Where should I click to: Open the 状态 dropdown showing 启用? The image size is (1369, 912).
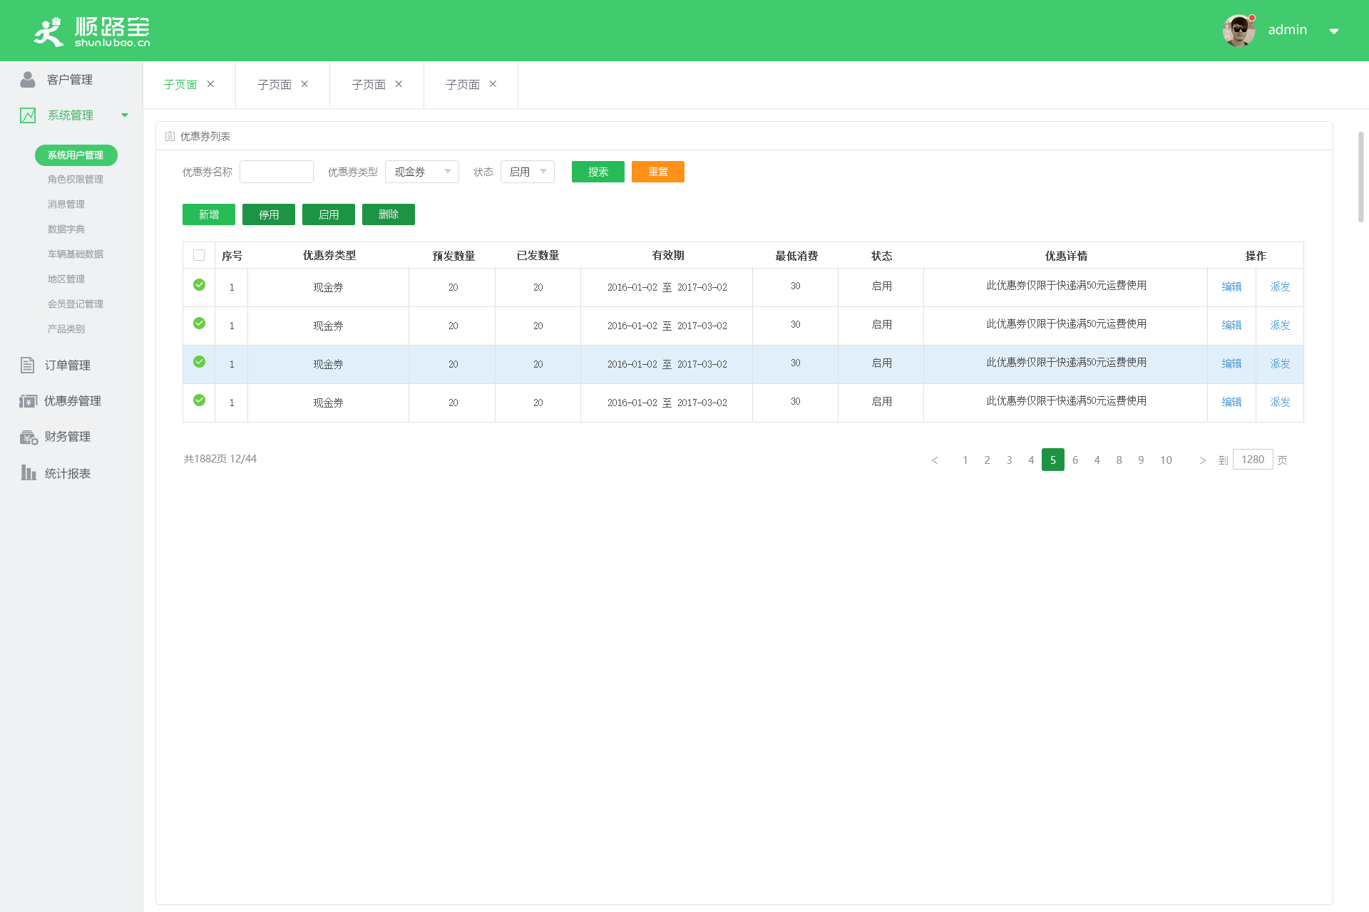click(527, 172)
